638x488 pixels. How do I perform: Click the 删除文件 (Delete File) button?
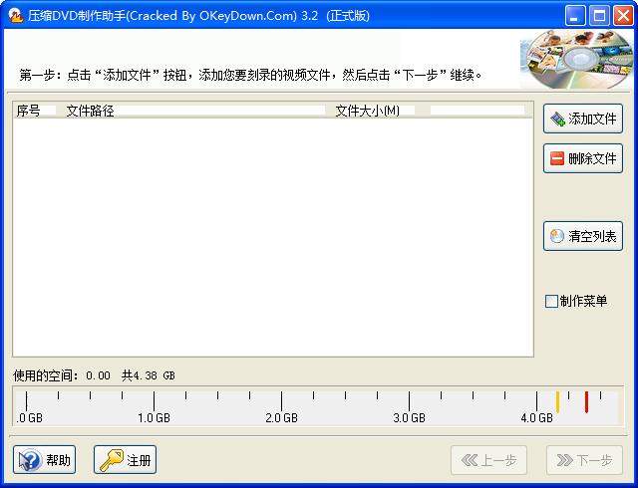pyautogui.click(x=582, y=158)
